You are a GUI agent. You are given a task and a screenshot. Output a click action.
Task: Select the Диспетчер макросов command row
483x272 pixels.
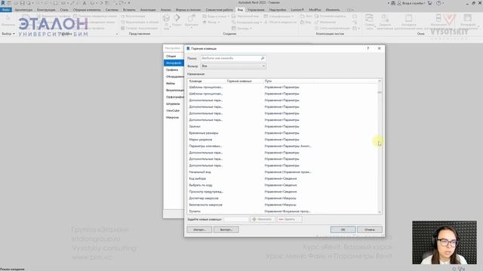[282, 198]
